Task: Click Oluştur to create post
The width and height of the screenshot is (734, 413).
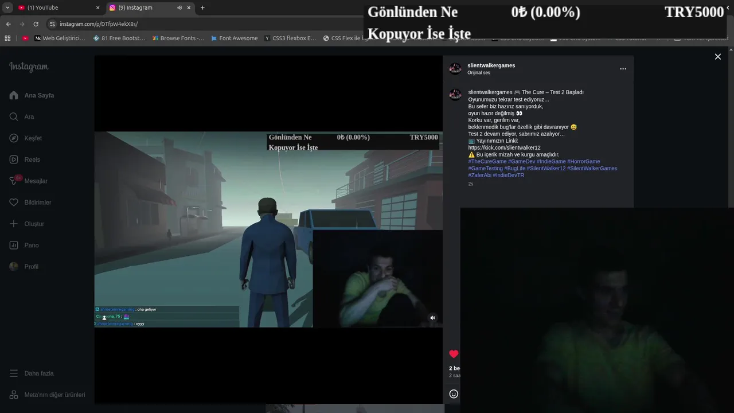Action: point(26,224)
